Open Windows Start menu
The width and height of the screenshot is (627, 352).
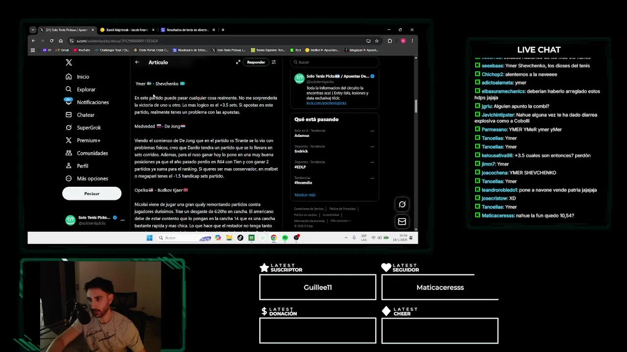point(149,238)
